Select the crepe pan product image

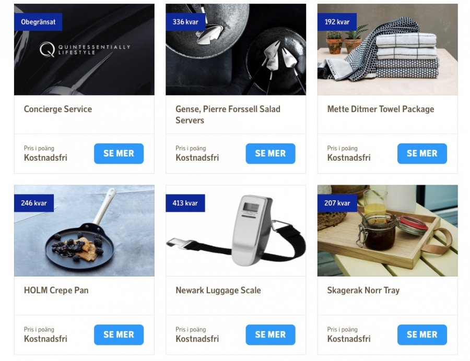coord(84,231)
